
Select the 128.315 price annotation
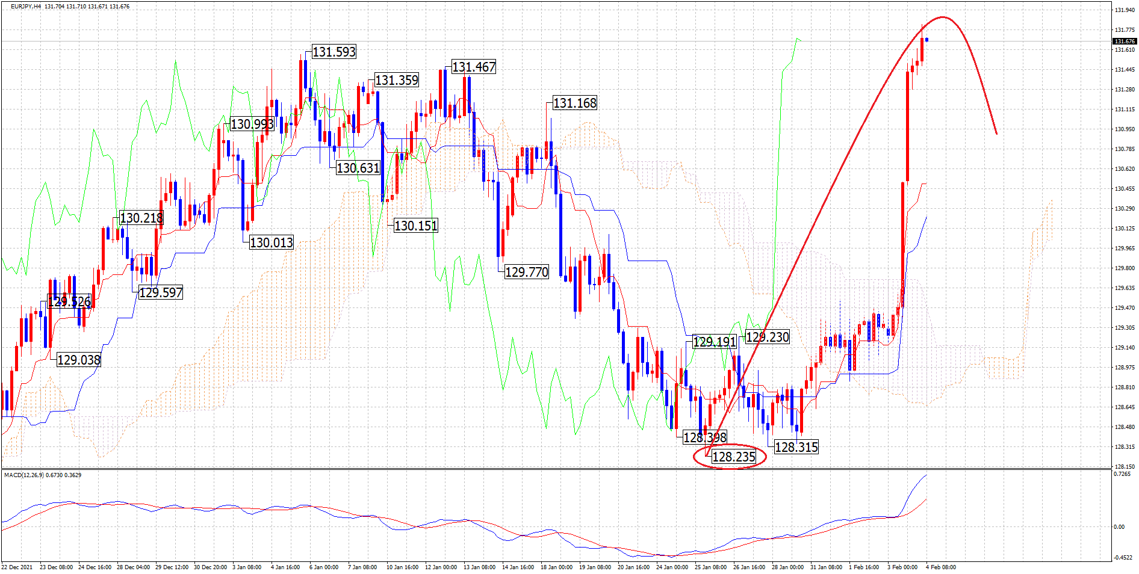796,447
